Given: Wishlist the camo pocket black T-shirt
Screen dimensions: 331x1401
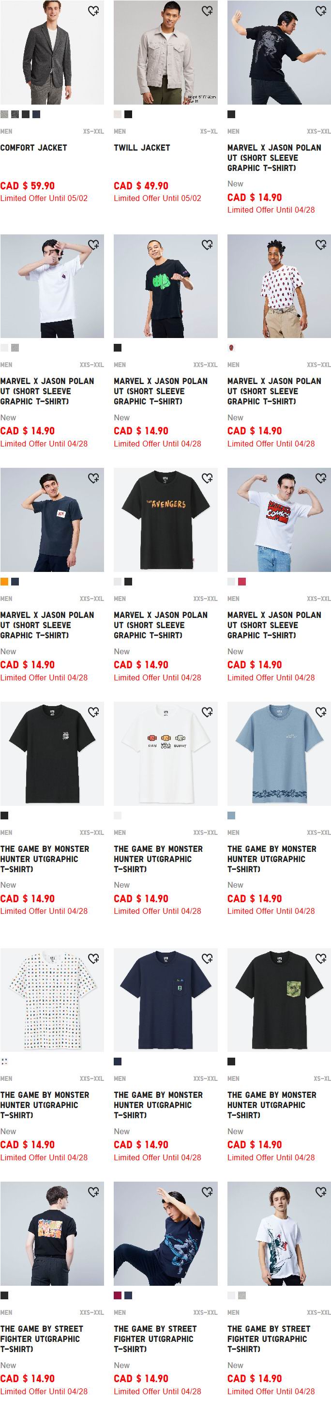Looking at the screenshot, I should click(x=321, y=958).
